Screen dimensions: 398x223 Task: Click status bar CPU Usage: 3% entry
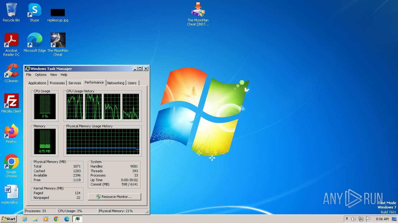[x=77, y=211]
